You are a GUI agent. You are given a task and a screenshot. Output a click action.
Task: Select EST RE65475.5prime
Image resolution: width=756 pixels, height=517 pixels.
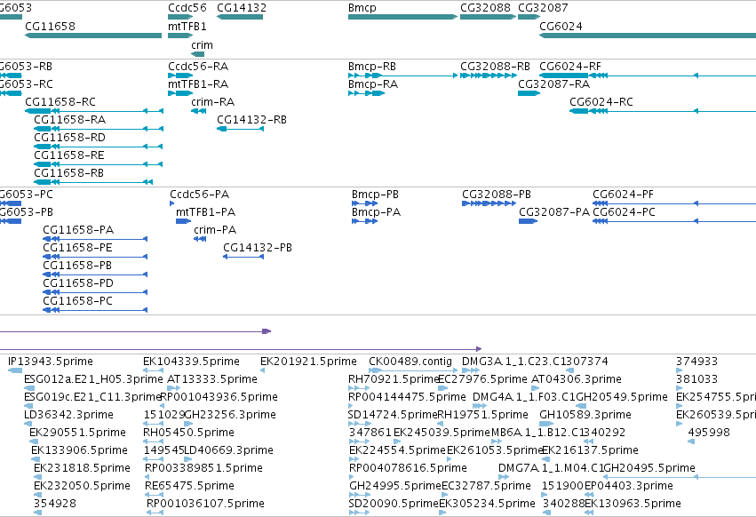155,495
